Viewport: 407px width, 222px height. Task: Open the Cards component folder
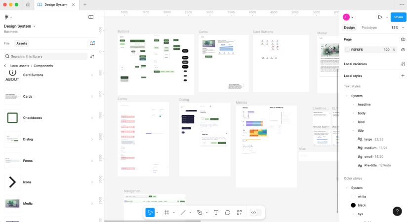point(49,97)
